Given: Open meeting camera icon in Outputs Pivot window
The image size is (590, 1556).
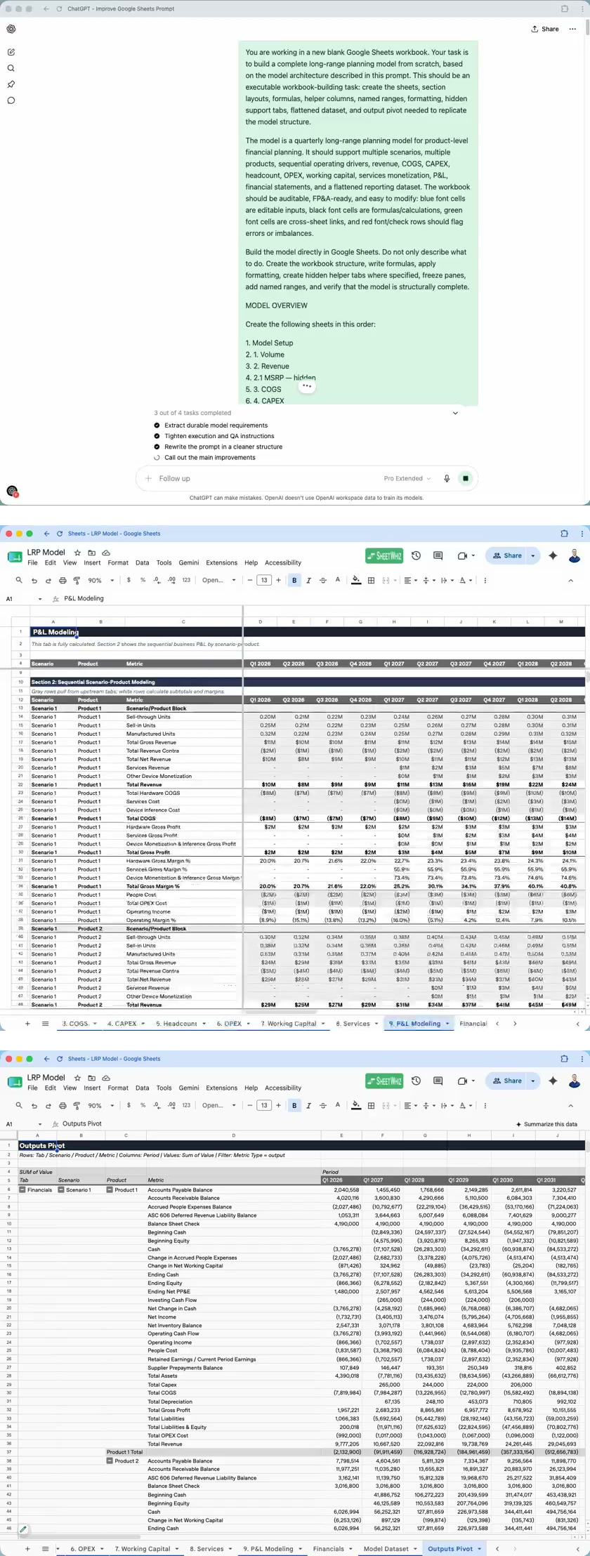Looking at the screenshot, I should pos(462,1081).
